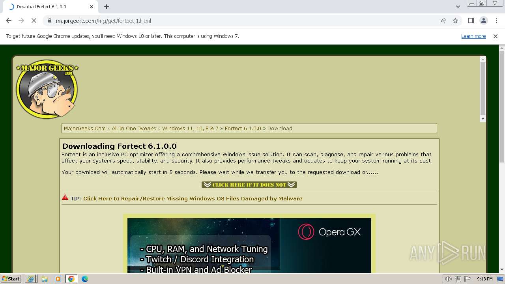The height and width of the screenshot is (284, 505).
Task: Share this page via share icon
Action: coord(443,21)
